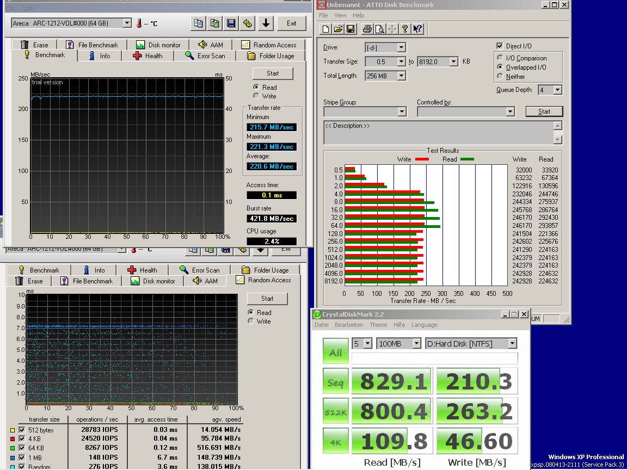Expand the Total Length dropdown
Image resolution: width=627 pixels, height=470 pixels.
pyautogui.click(x=401, y=76)
